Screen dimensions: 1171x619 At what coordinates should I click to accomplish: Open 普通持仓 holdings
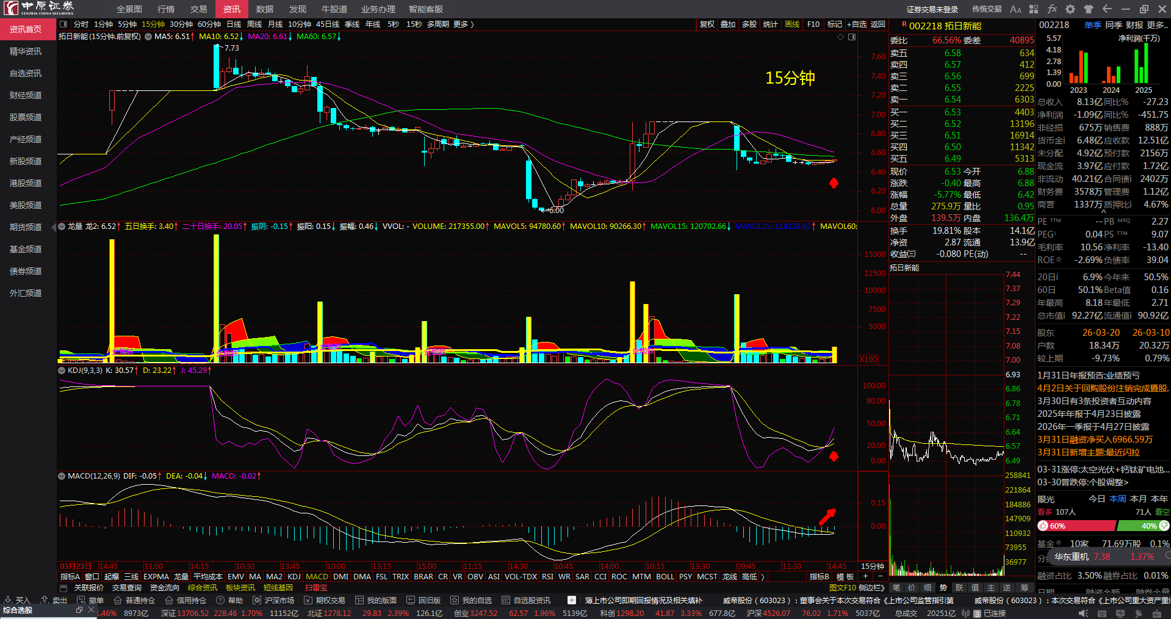tap(135, 600)
